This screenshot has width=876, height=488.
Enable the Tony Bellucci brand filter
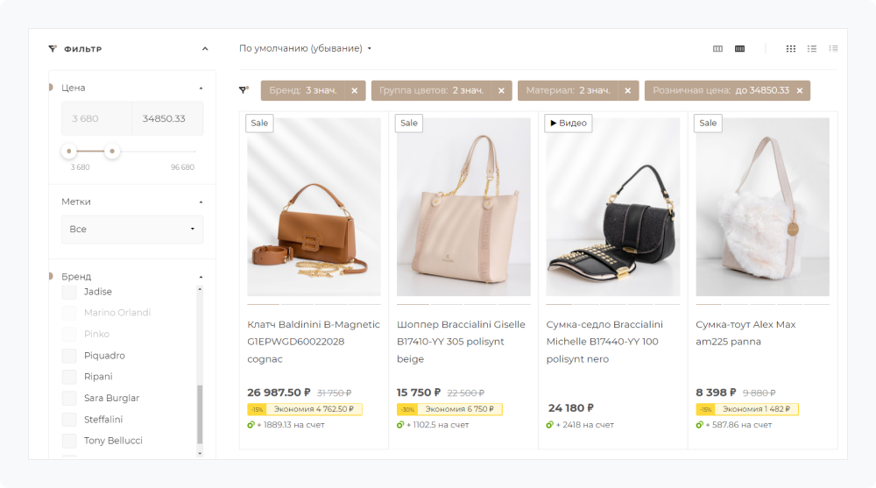(x=69, y=441)
